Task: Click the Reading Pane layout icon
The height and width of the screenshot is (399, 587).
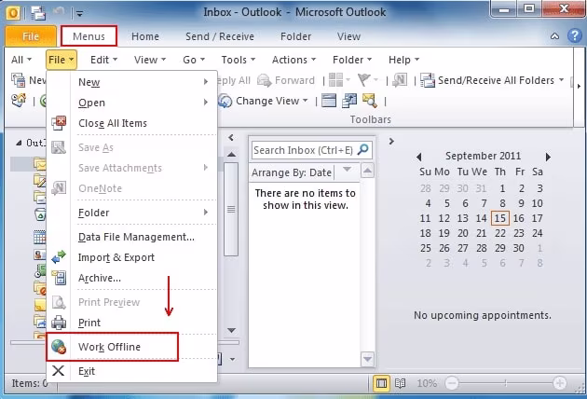Action: pos(329,101)
